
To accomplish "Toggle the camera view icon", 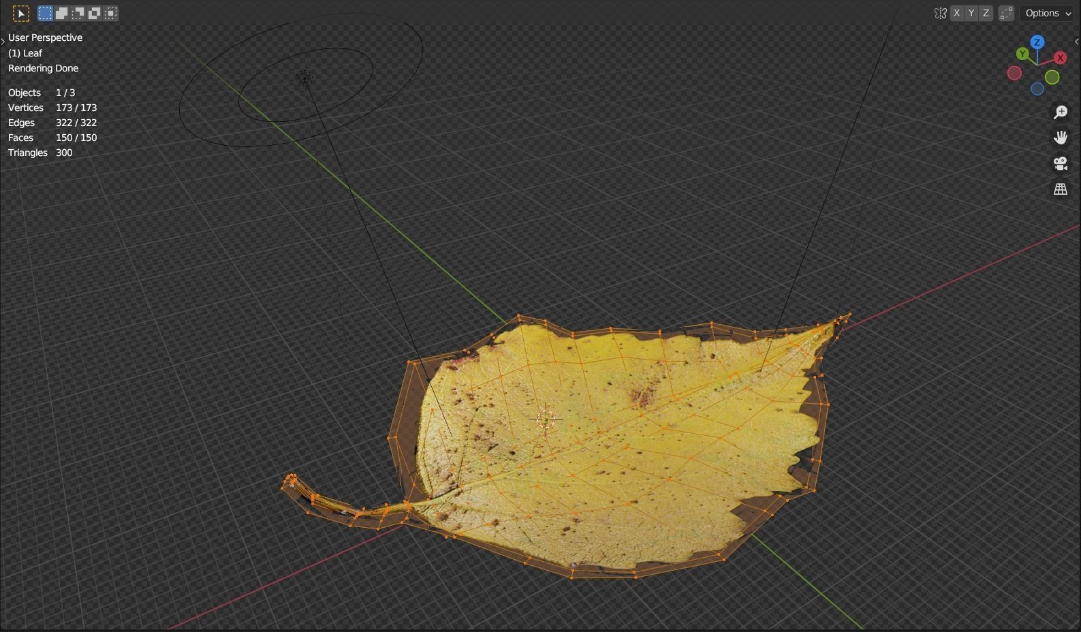I will coord(1061,163).
